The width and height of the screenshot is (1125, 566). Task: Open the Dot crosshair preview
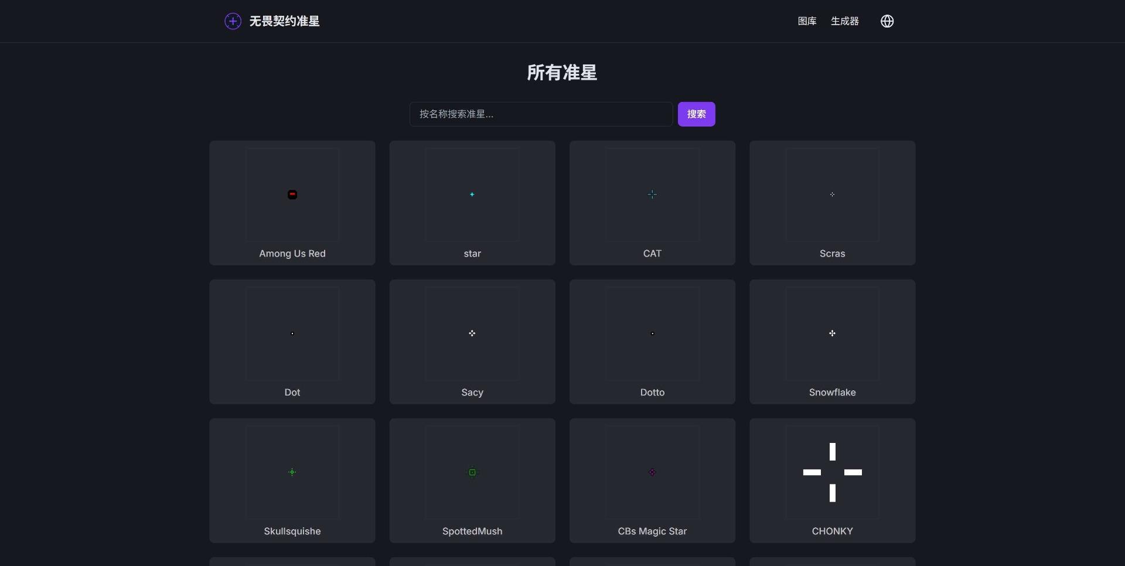(x=292, y=333)
